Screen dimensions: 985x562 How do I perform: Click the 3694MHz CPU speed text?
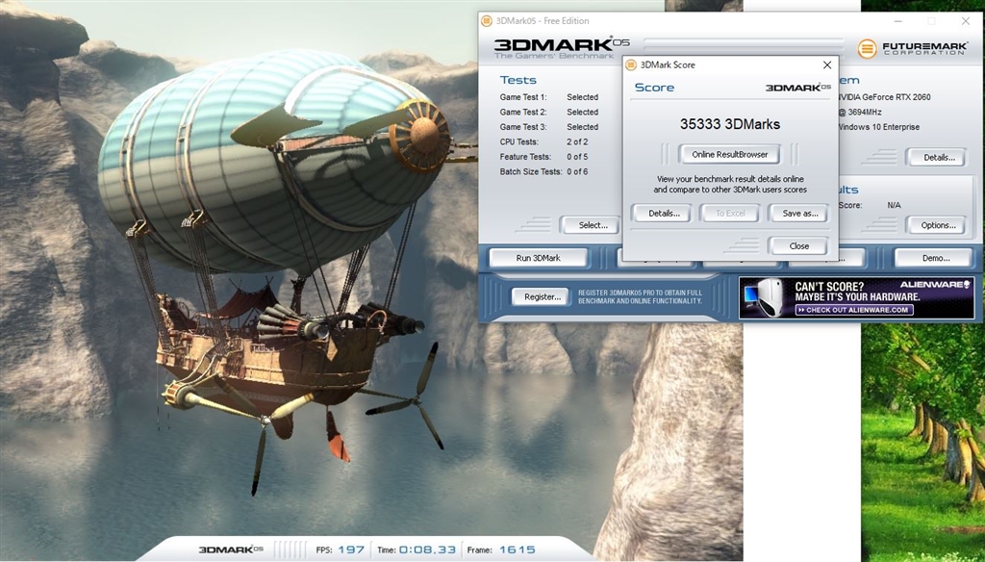click(x=863, y=112)
